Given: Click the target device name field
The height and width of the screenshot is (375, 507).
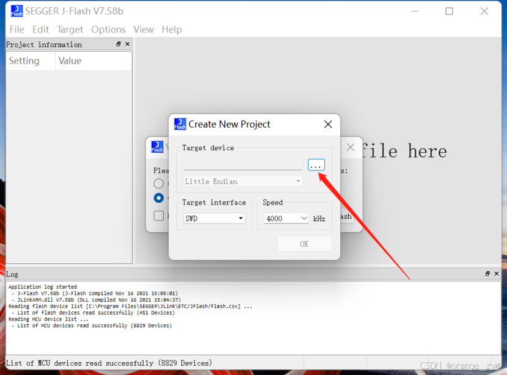Looking at the screenshot, I should point(243,165).
